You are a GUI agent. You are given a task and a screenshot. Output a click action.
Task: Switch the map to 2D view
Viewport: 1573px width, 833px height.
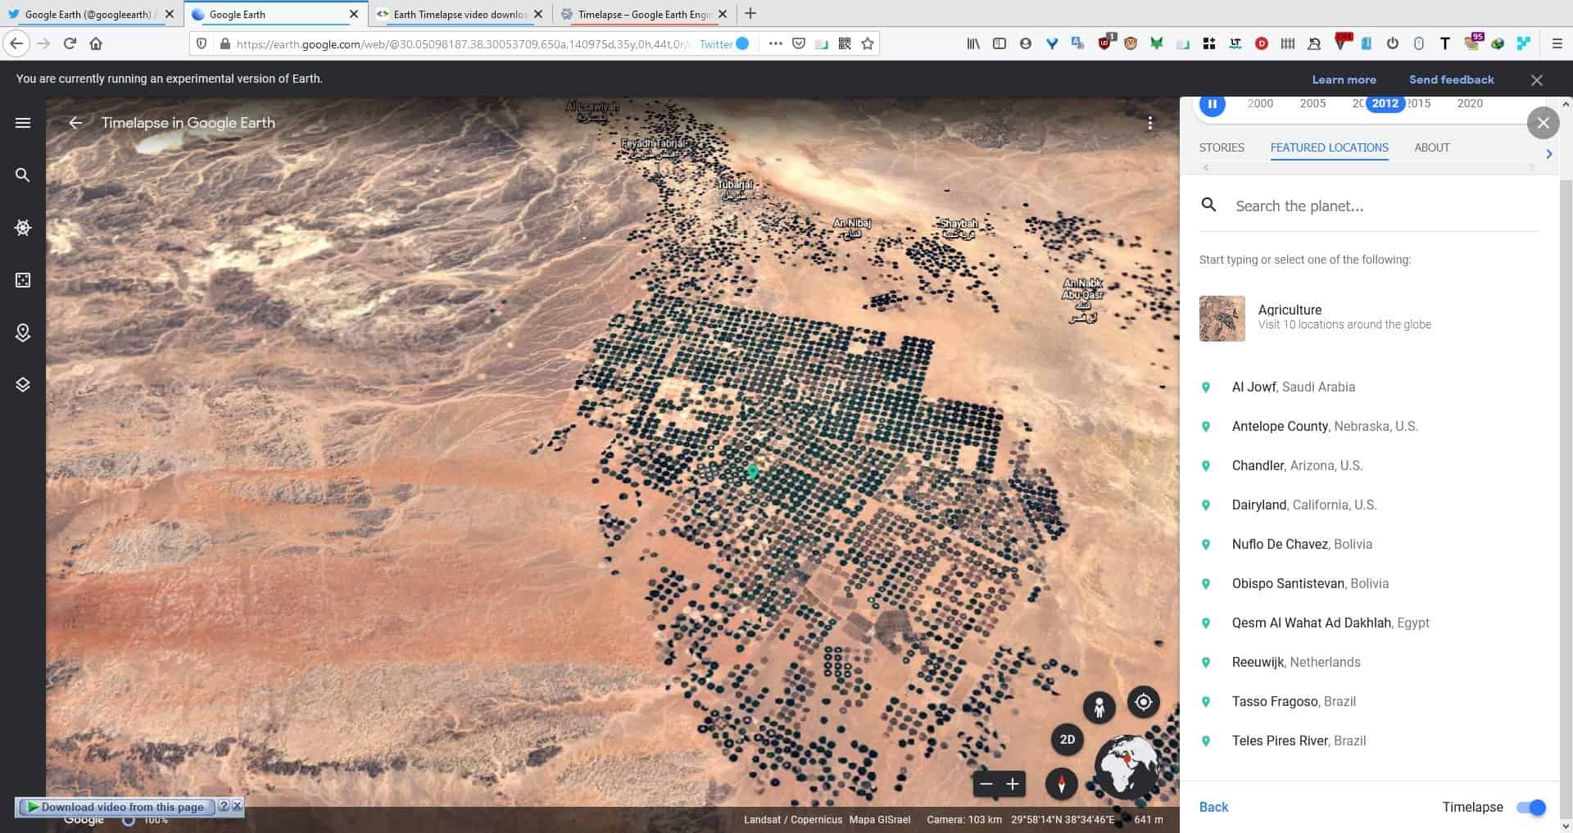click(1068, 739)
